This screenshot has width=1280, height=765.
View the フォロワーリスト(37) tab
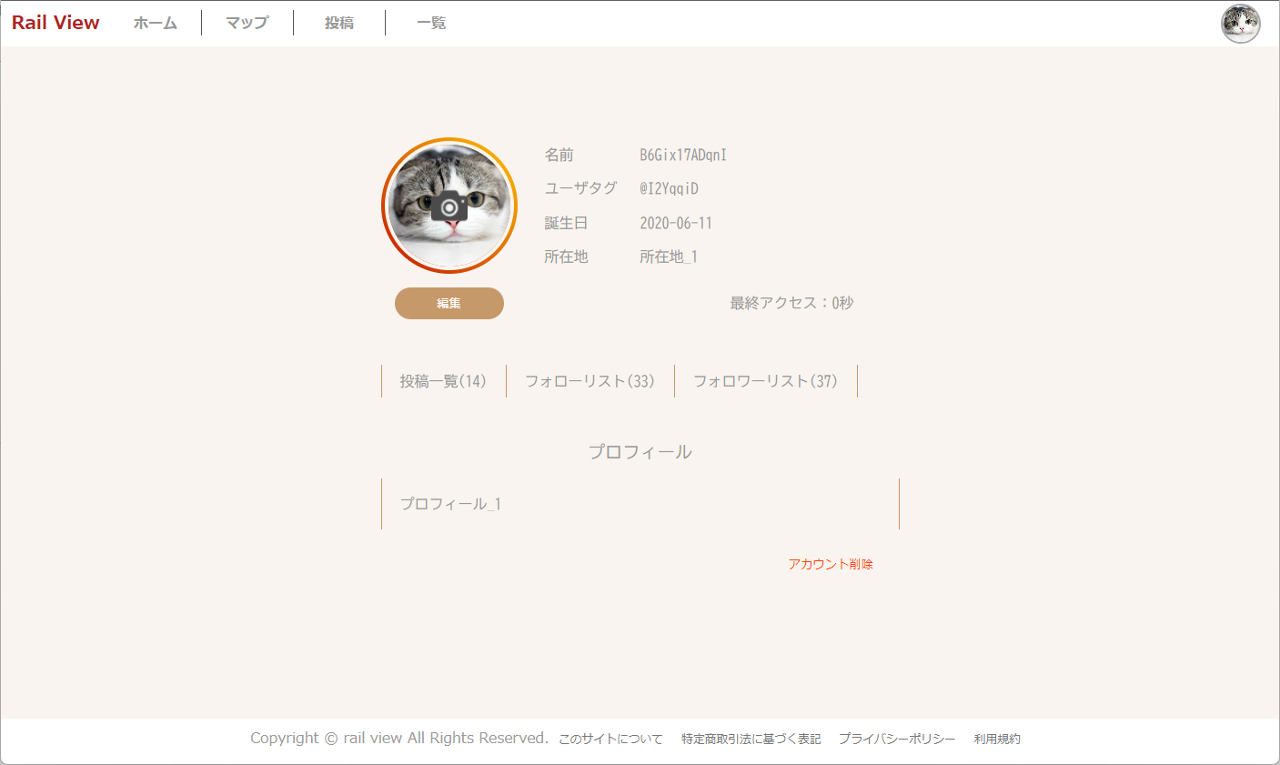[x=765, y=381]
